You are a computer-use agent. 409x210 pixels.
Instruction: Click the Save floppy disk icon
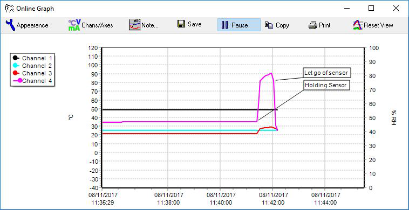coord(181,24)
